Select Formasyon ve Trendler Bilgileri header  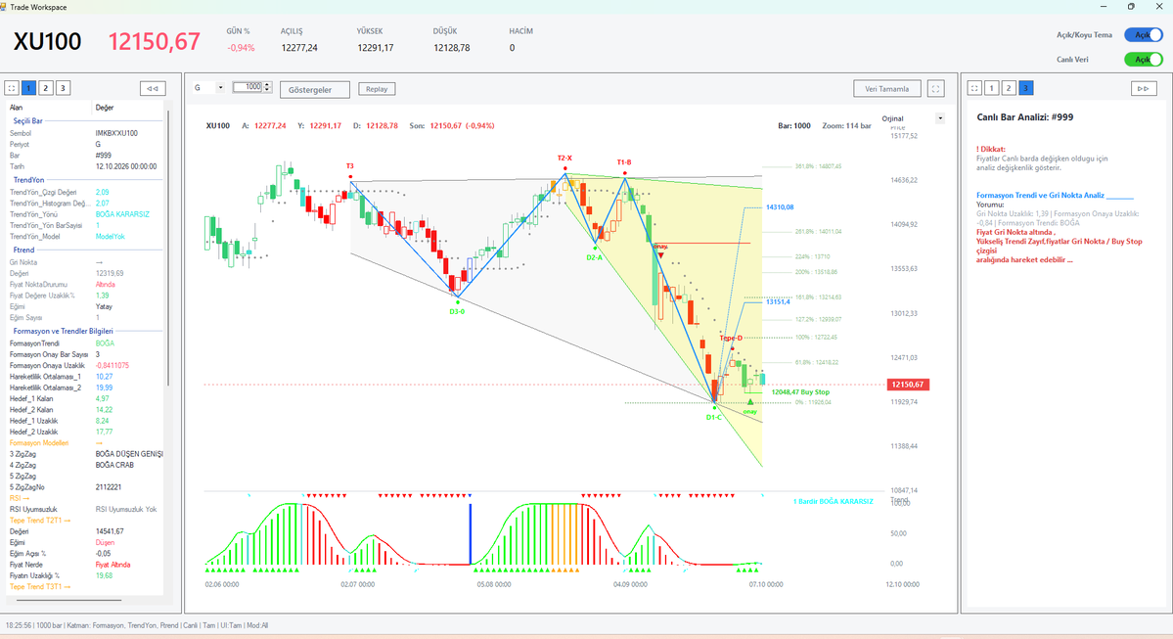(x=63, y=331)
